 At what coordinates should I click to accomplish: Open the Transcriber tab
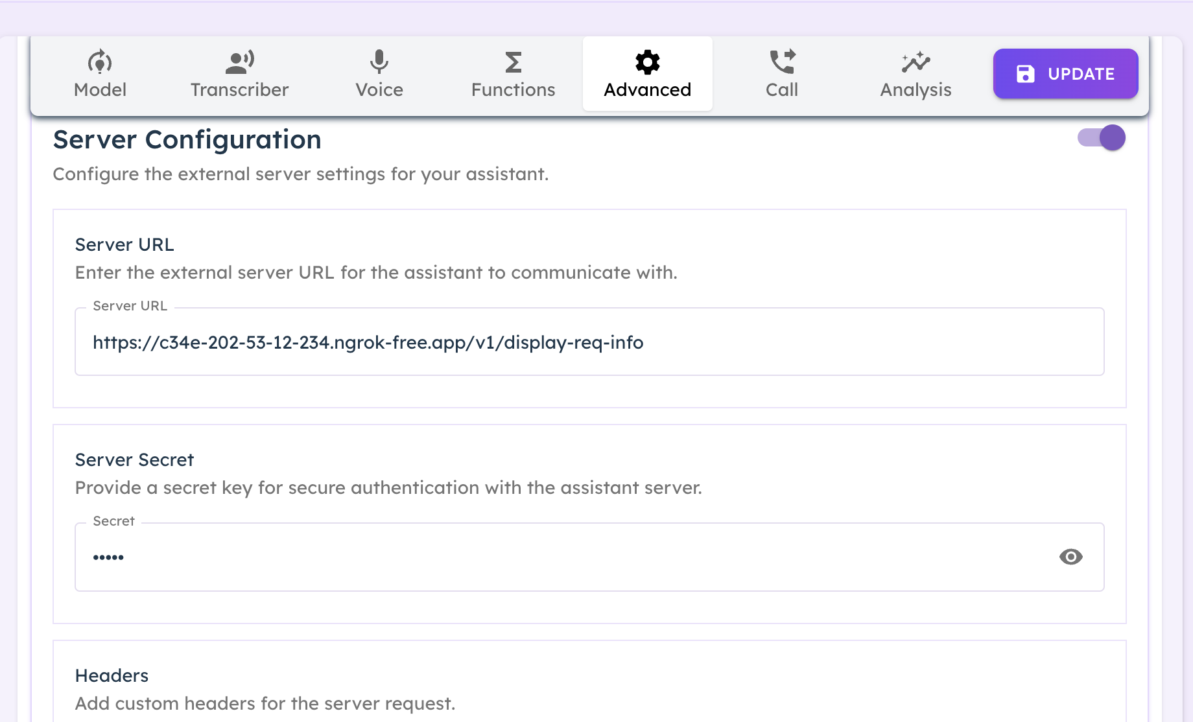pyautogui.click(x=239, y=74)
